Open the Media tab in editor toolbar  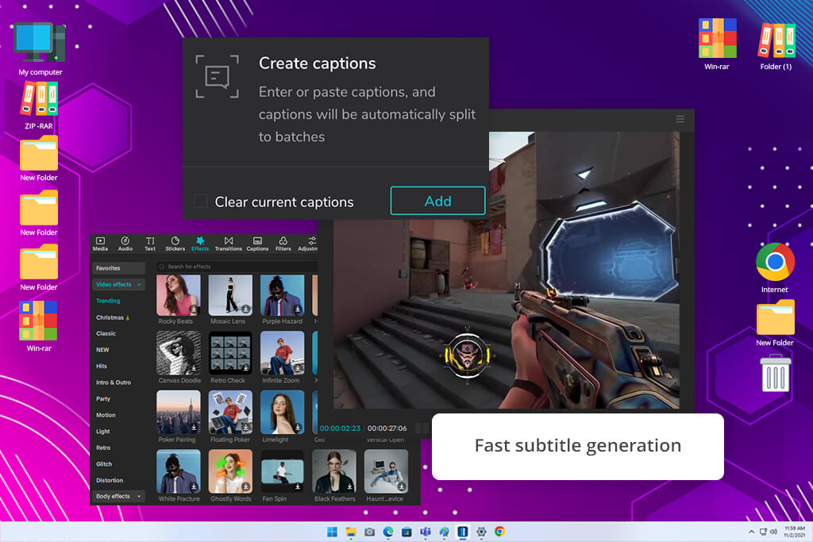(x=100, y=244)
